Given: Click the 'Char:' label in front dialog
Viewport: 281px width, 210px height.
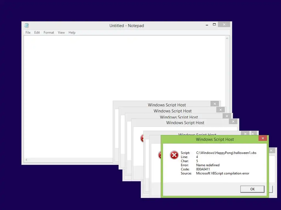Looking at the screenshot, I should click(185, 161).
